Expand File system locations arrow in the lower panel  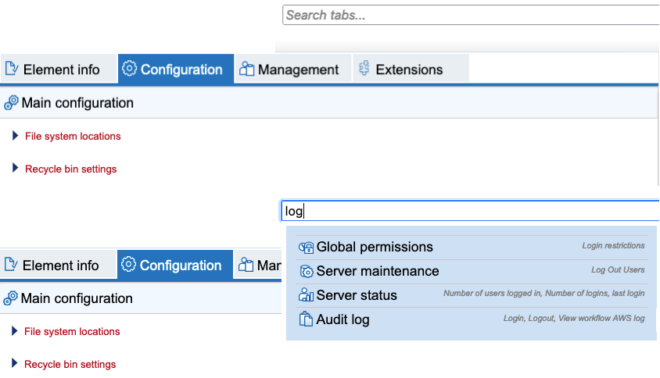coord(14,330)
